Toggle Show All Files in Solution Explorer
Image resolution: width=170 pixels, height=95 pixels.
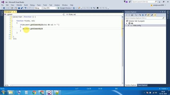pyautogui.click(x=148, y=15)
